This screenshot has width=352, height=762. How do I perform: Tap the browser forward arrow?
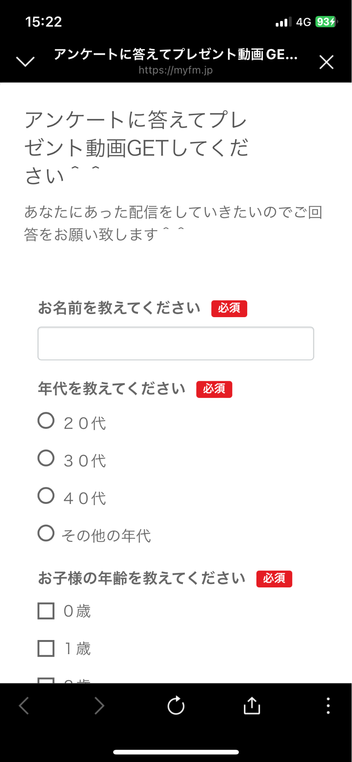(99, 706)
